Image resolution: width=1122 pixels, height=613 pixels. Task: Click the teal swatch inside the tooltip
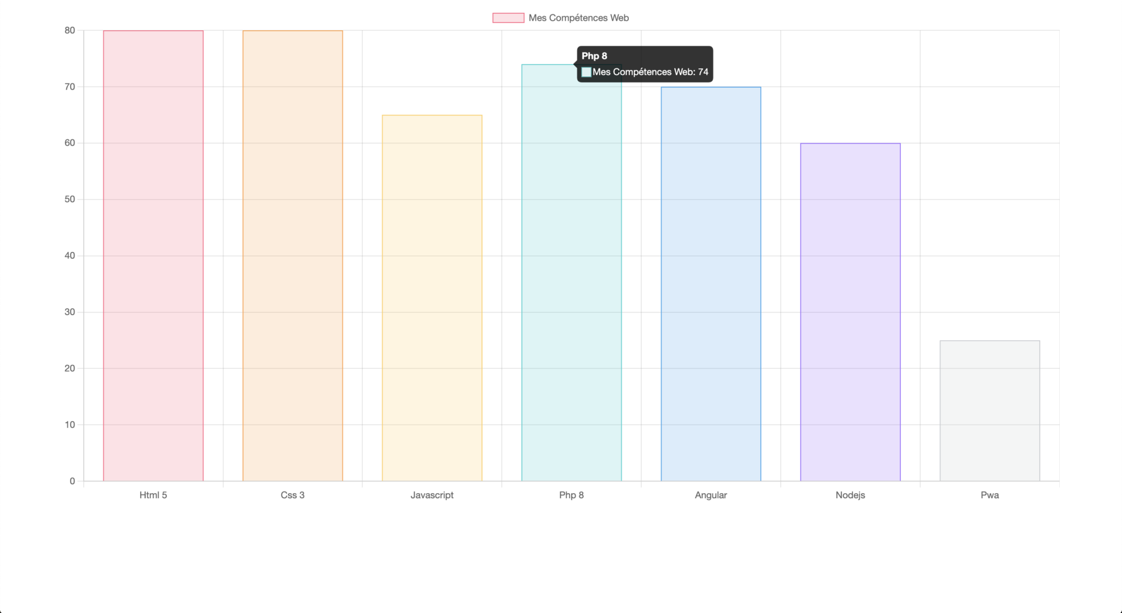[586, 72]
